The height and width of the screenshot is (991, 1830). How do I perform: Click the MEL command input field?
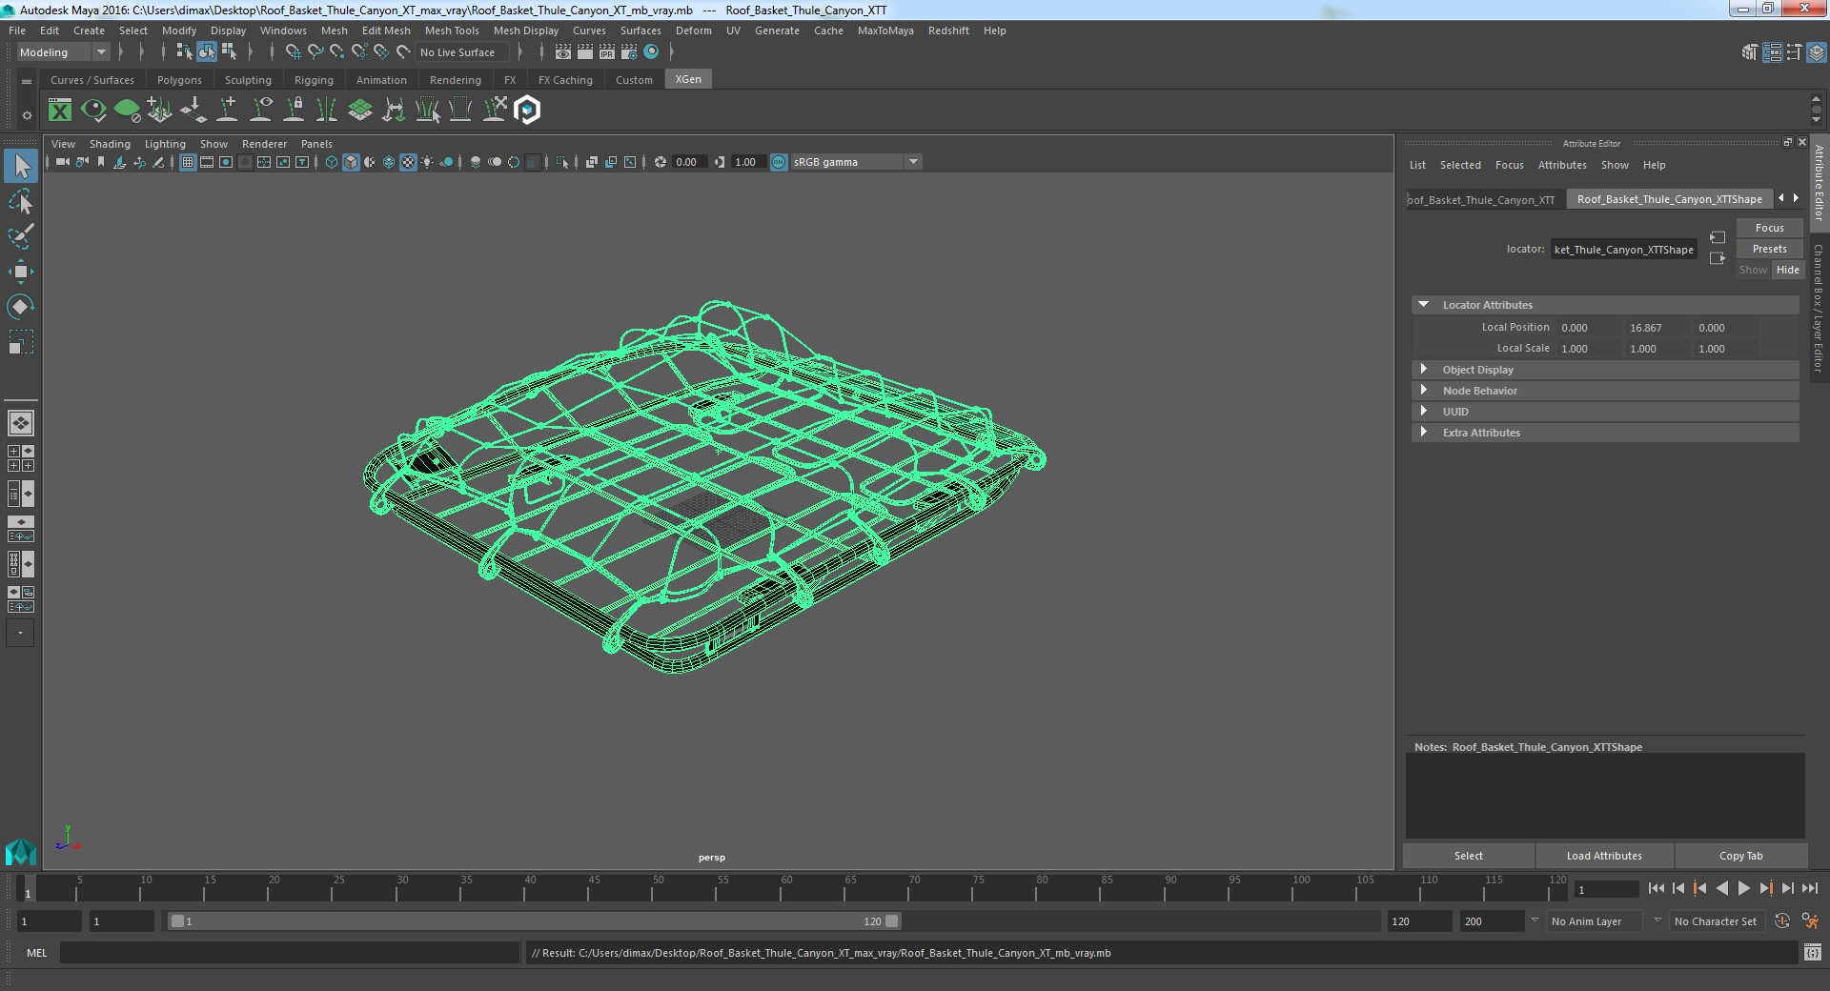[290, 953]
